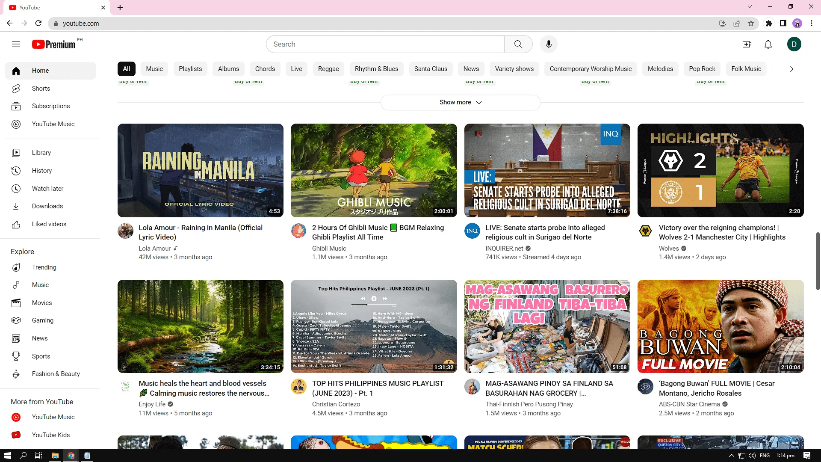Select the Reggae filter chip
This screenshot has height=462, width=821.
[x=328, y=69]
